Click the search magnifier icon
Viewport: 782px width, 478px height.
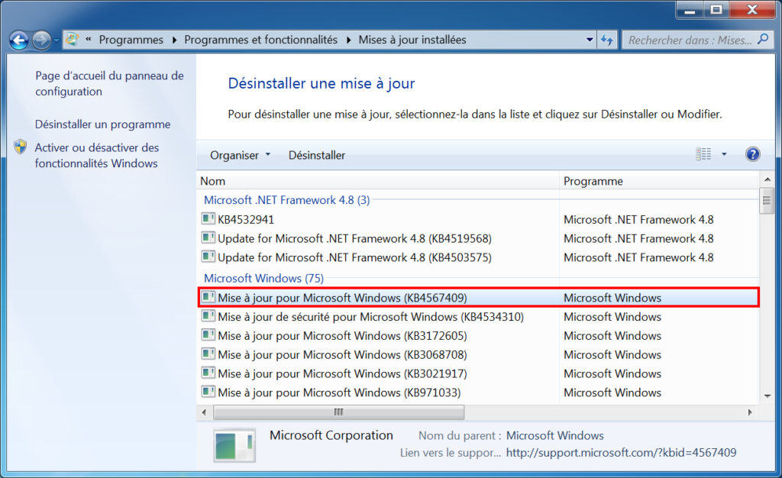tap(763, 40)
